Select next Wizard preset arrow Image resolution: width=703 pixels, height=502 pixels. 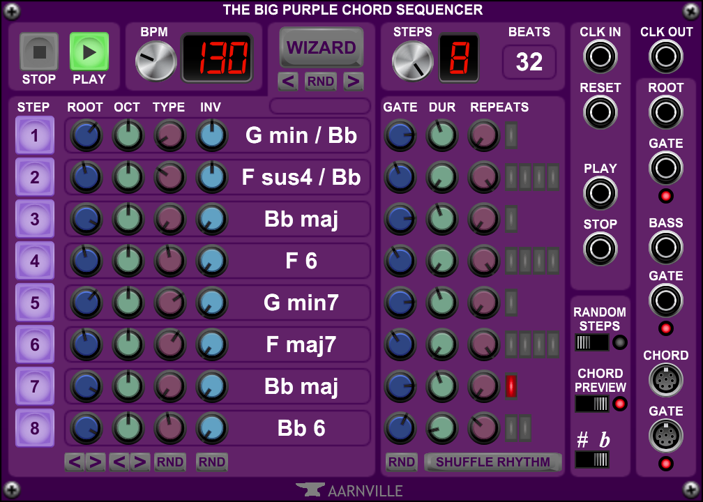point(354,82)
